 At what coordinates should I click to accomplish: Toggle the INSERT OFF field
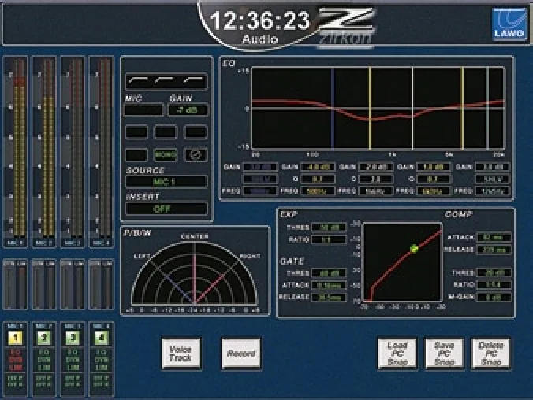[166, 209]
